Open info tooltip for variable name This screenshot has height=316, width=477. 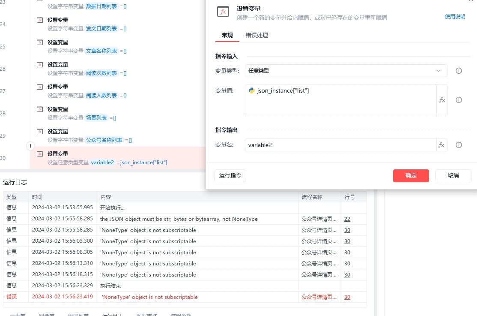(459, 145)
